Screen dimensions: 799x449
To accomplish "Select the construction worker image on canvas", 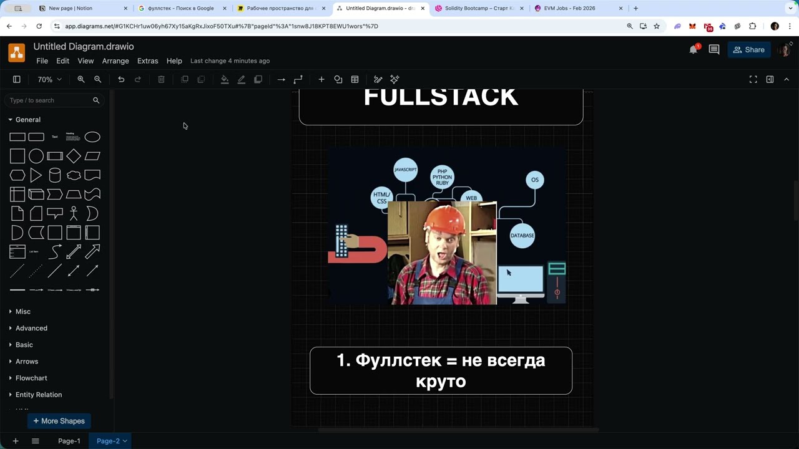I will (442, 253).
